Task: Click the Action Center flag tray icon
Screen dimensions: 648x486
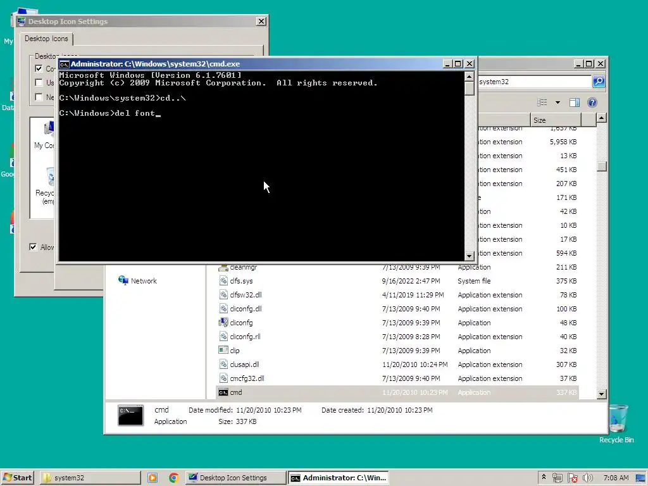Action: click(x=572, y=478)
